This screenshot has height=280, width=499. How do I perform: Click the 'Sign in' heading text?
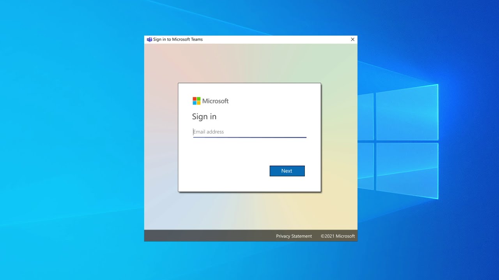point(204,117)
